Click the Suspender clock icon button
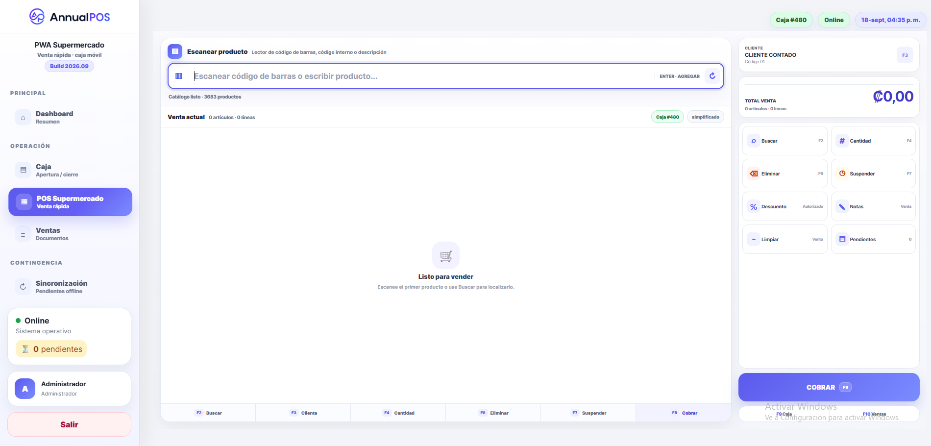 click(873, 173)
